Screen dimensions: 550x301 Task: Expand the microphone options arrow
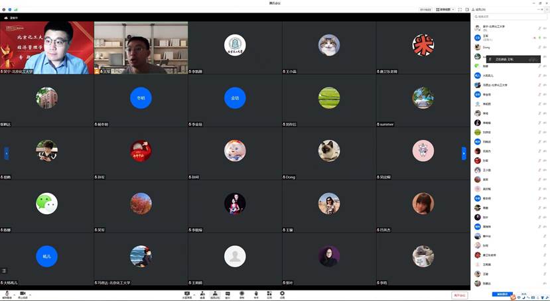(14, 294)
